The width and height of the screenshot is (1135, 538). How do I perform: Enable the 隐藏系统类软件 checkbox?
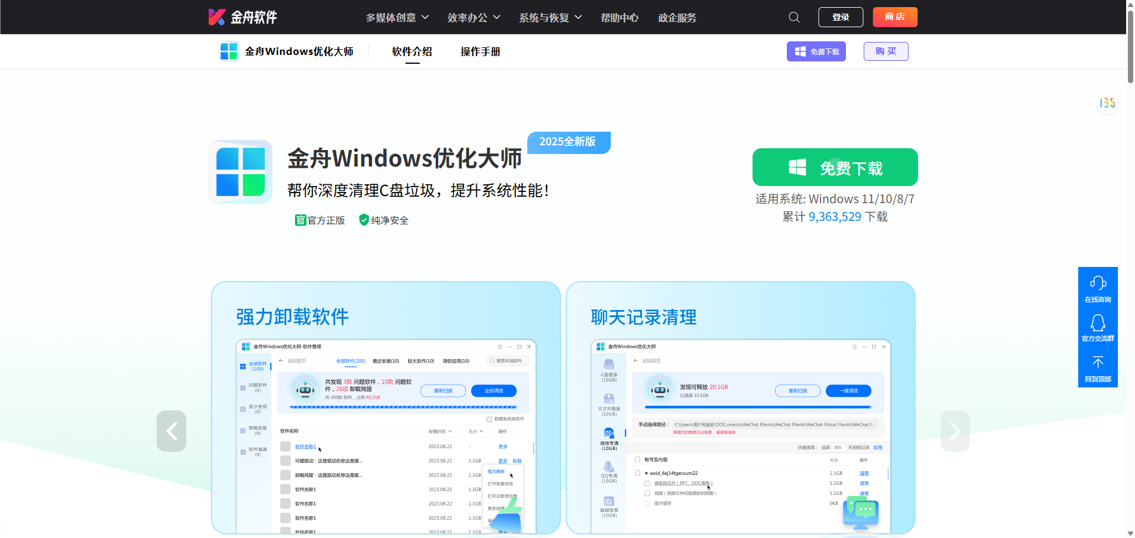(489, 419)
